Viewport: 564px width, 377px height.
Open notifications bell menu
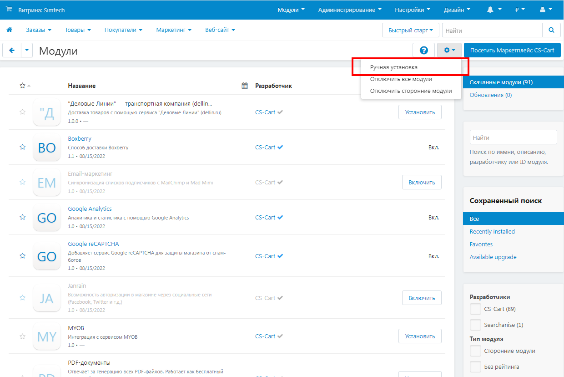[x=494, y=10]
